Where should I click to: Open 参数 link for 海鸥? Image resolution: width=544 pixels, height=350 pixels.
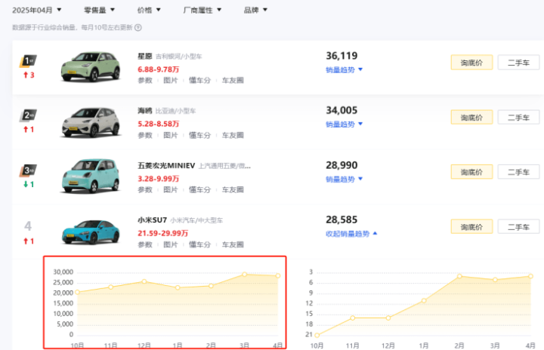pyautogui.click(x=145, y=135)
